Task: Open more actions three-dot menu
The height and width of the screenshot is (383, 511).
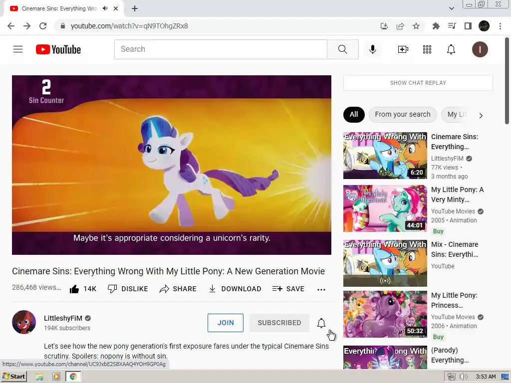Action: 321,290
